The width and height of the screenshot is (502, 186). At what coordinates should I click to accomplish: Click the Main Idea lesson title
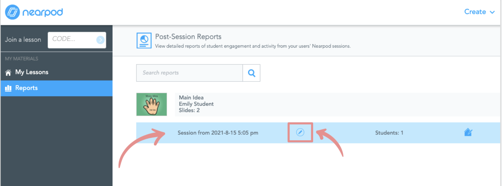pyautogui.click(x=191, y=97)
